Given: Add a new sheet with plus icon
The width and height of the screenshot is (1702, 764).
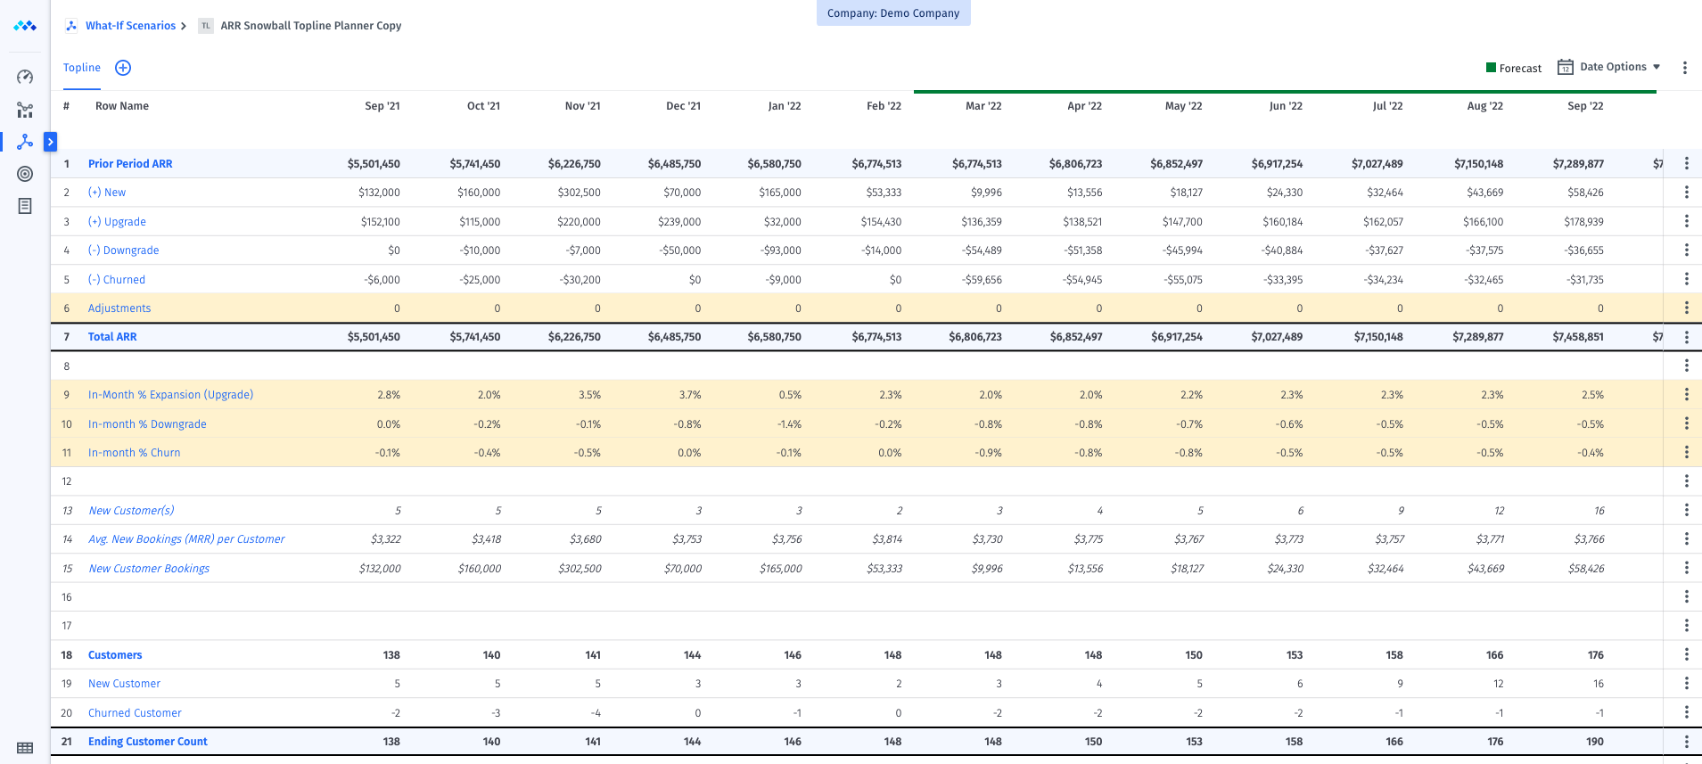Looking at the screenshot, I should (x=123, y=68).
